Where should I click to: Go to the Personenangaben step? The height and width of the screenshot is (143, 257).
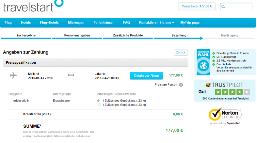(77, 35)
